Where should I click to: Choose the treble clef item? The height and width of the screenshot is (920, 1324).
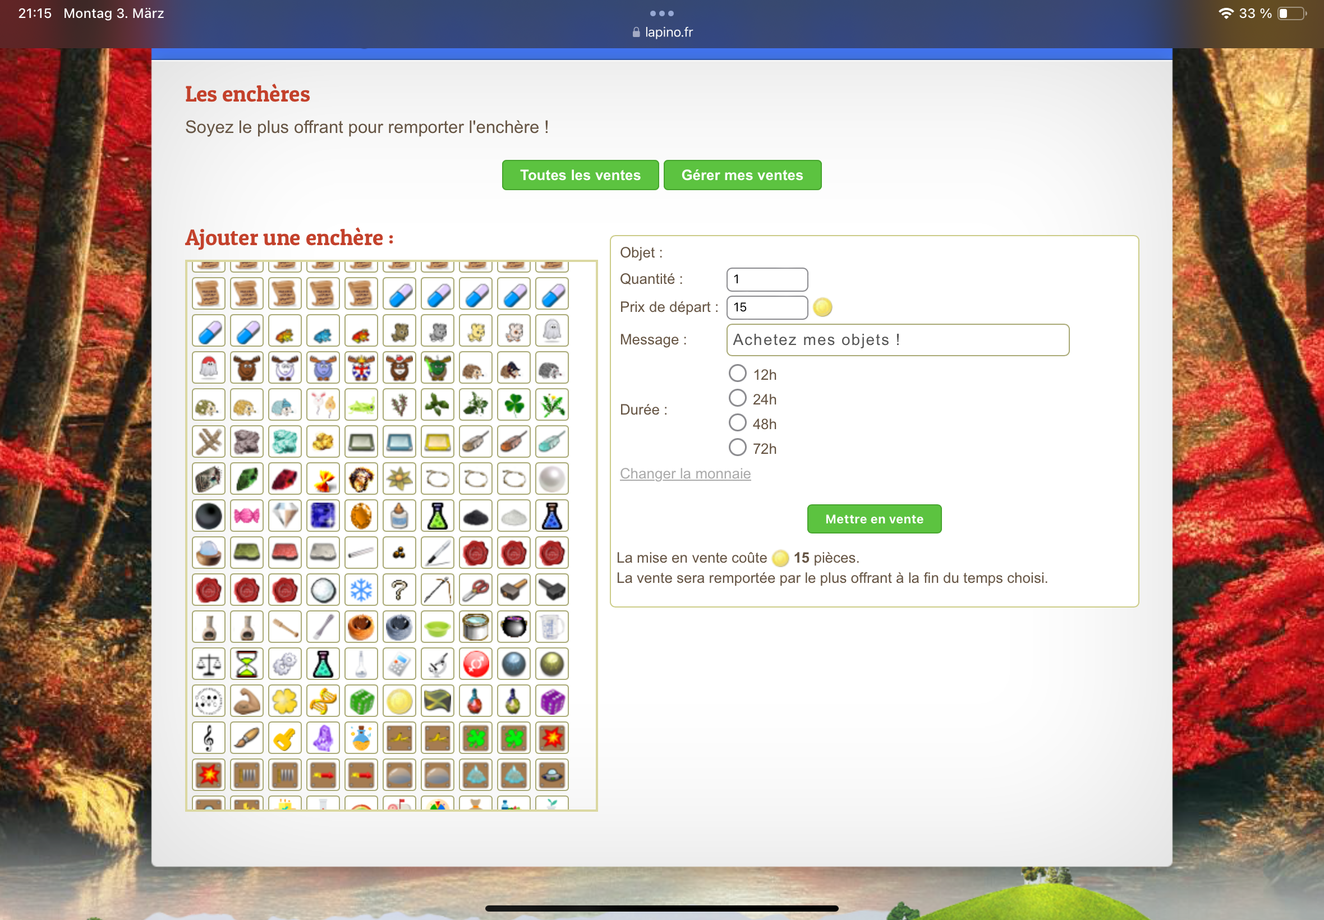pos(209,738)
